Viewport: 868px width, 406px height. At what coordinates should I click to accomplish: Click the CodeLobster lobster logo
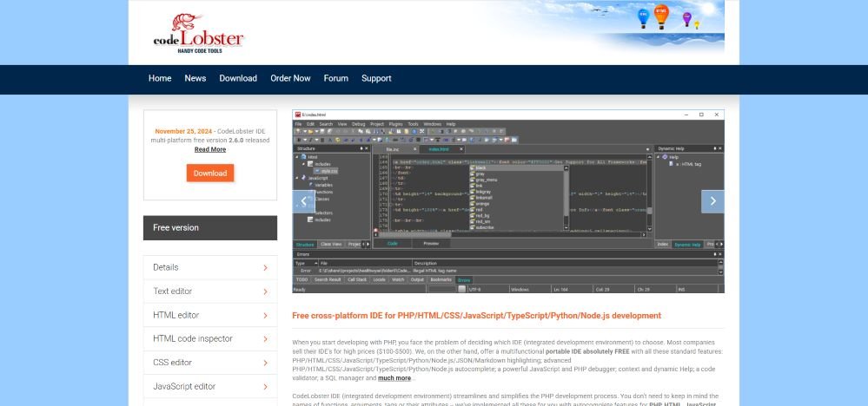click(x=199, y=33)
